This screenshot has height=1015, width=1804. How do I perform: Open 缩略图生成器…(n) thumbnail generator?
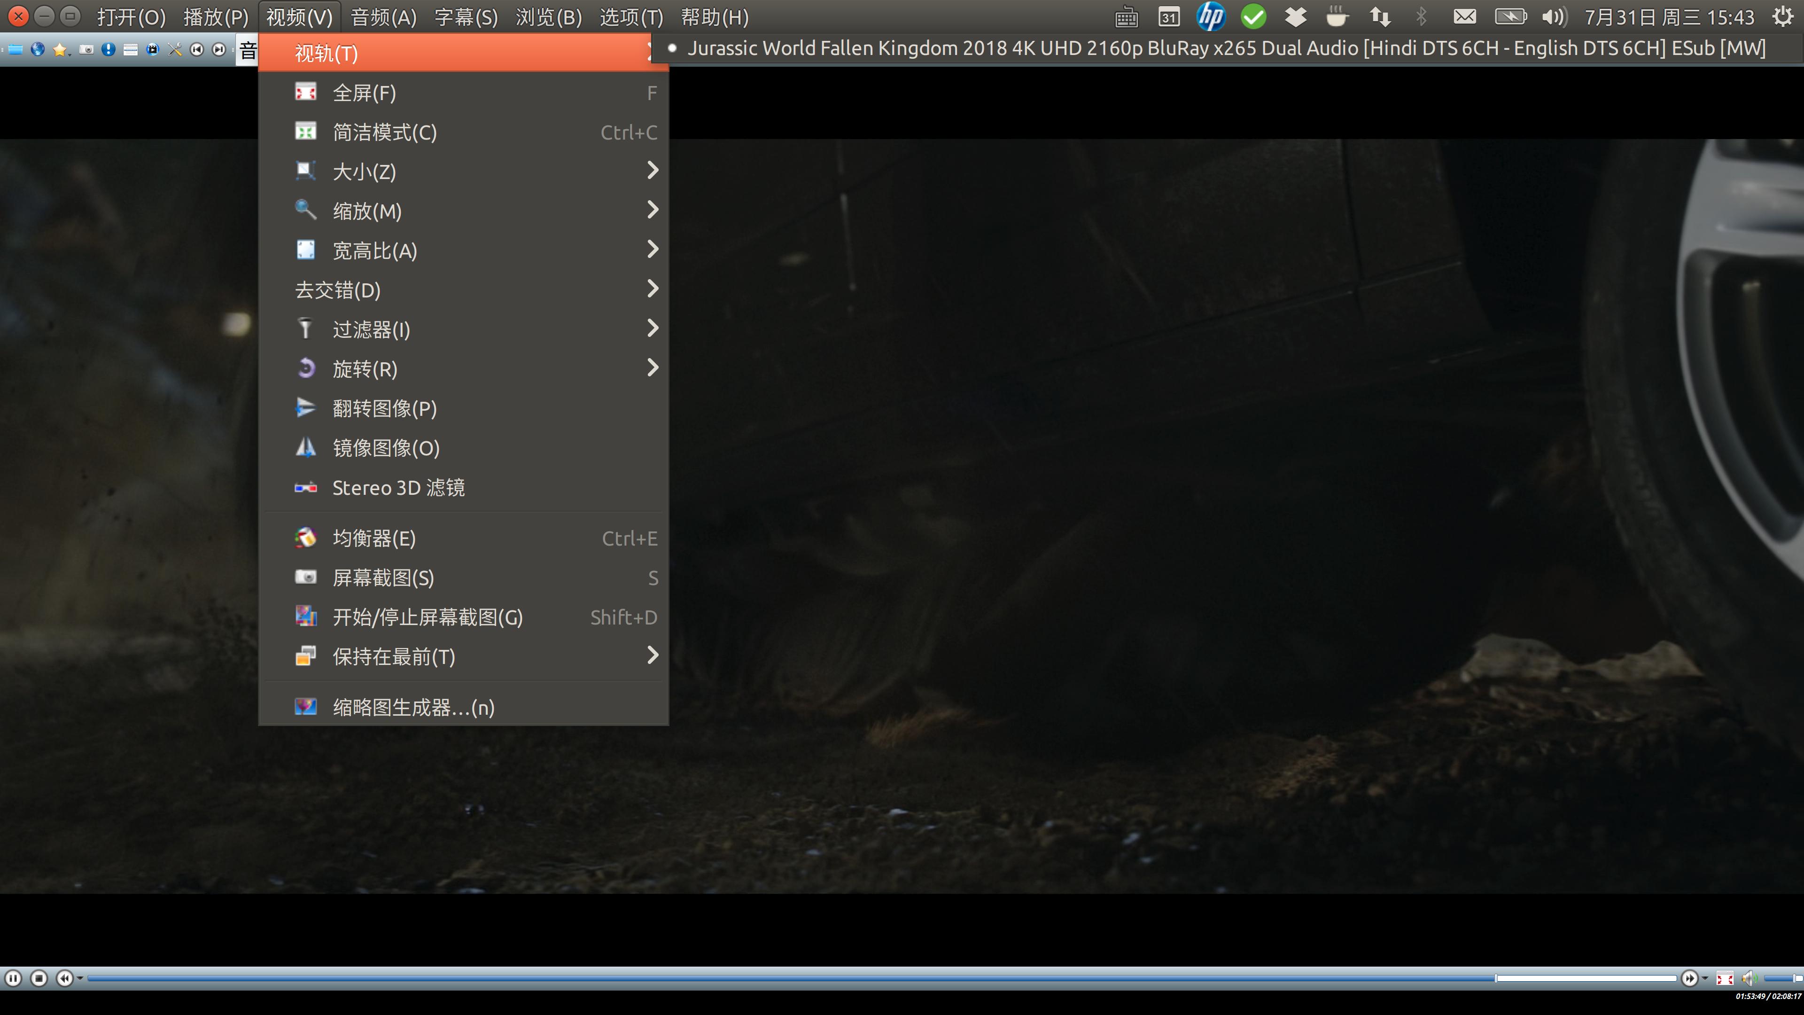[x=464, y=707]
